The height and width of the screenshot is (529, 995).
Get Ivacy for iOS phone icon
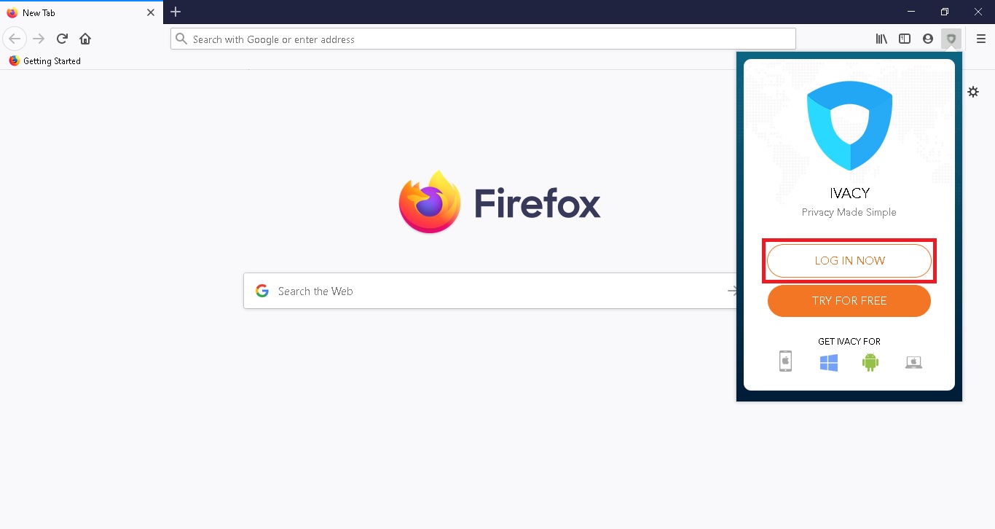tap(785, 361)
